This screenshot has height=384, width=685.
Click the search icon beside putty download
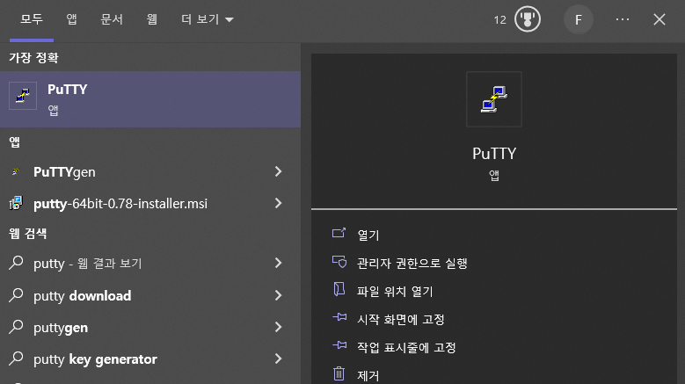click(16, 295)
